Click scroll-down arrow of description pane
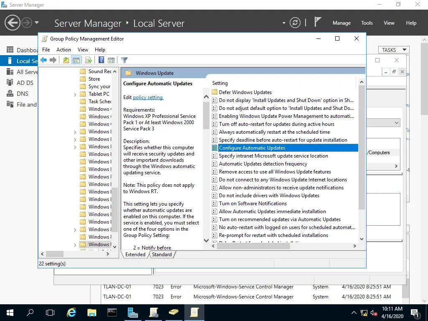The image size is (428, 321). coord(206,240)
